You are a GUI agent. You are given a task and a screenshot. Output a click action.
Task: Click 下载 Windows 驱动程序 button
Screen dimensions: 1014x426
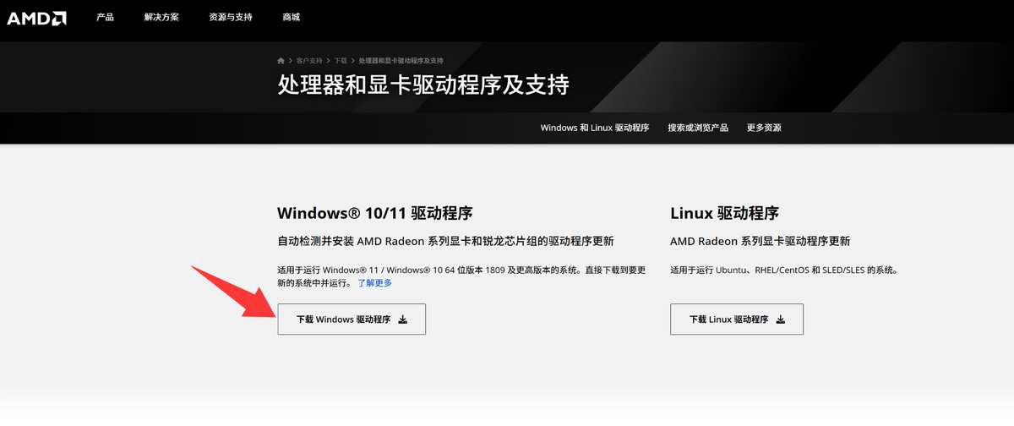(x=352, y=319)
